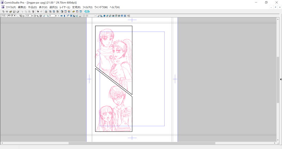Open the 編集(E) menu
282x149 pixels.
coord(22,7)
